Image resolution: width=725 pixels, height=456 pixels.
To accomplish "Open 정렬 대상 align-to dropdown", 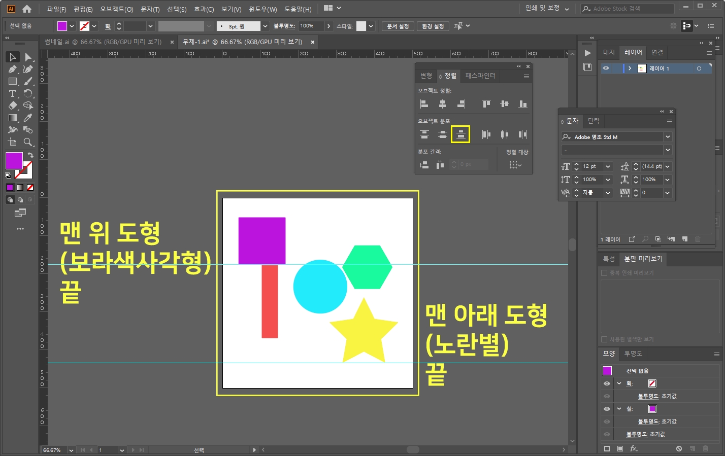I will click(515, 165).
